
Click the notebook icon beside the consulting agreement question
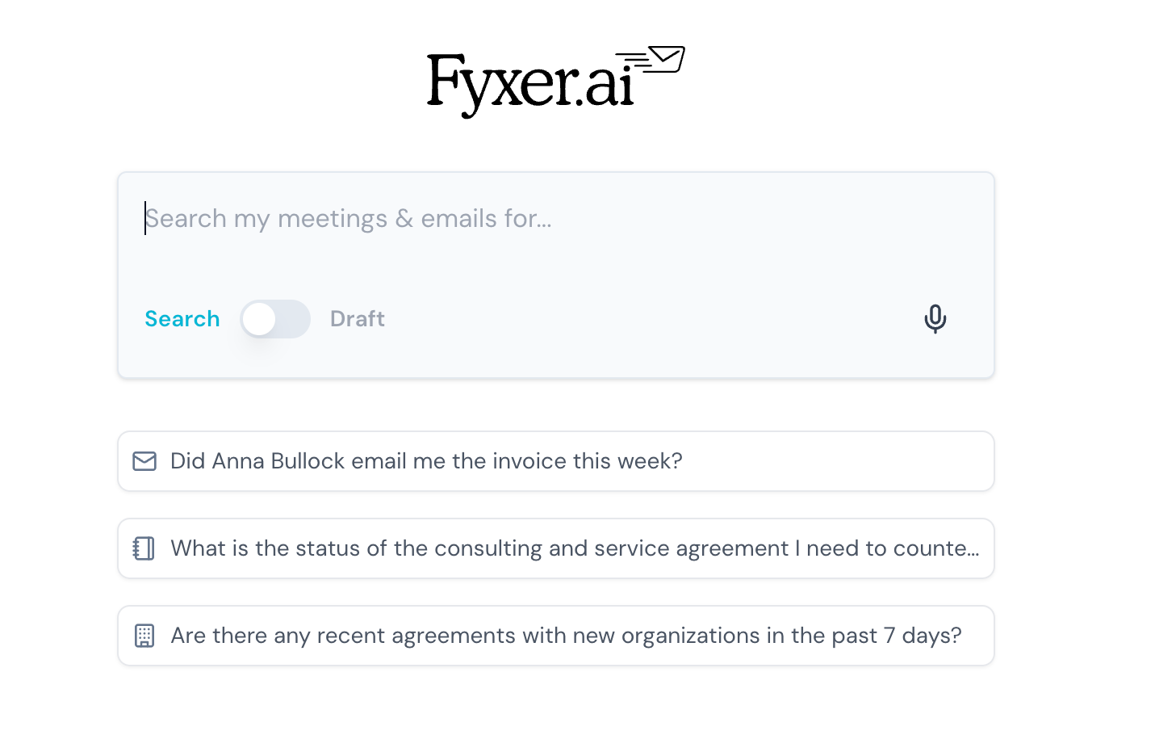pyautogui.click(x=144, y=548)
